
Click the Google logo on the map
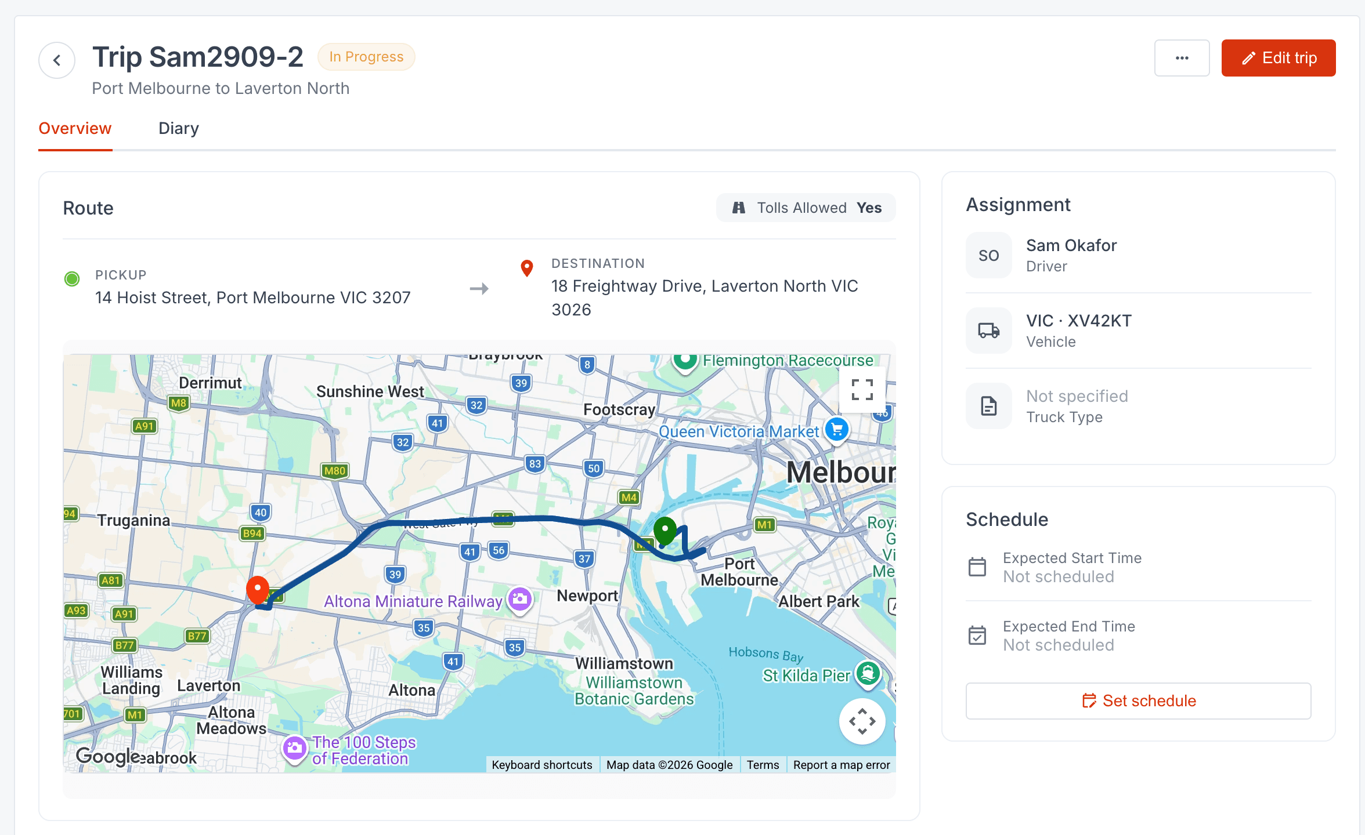coord(108,756)
